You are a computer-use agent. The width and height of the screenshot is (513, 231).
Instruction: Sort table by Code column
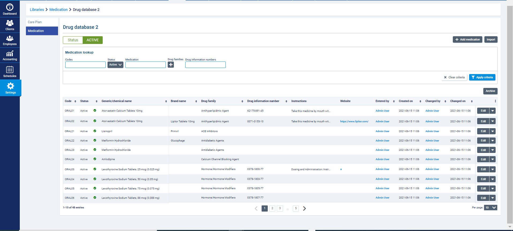pyautogui.click(x=75, y=101)
